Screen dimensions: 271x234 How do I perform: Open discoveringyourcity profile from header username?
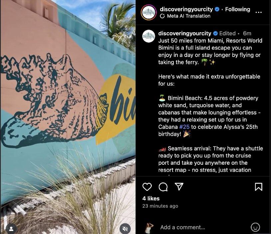(x=186, y=9)
